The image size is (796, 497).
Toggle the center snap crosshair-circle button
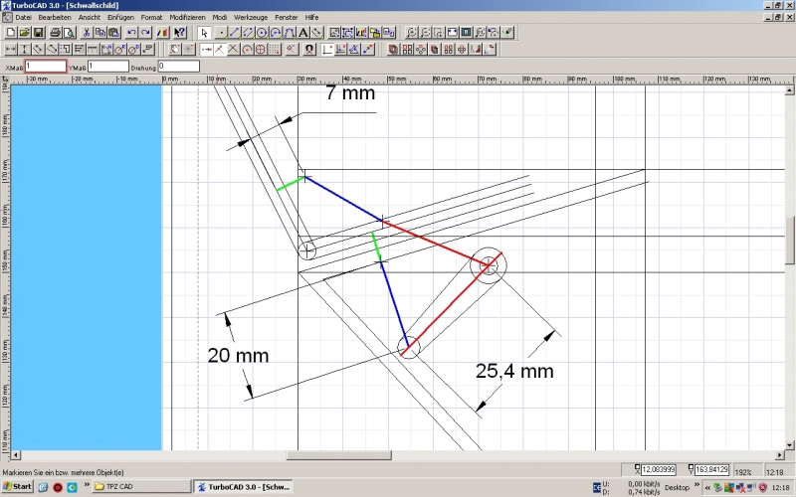click(x=261, y=48)
